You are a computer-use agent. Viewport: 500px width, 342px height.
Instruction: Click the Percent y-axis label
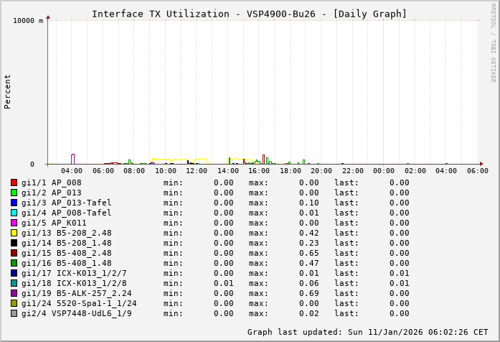[8, 91]
